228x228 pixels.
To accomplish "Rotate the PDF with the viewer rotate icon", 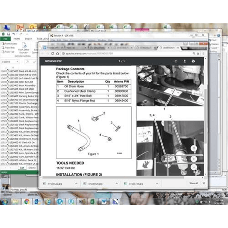I will point(176,61).
